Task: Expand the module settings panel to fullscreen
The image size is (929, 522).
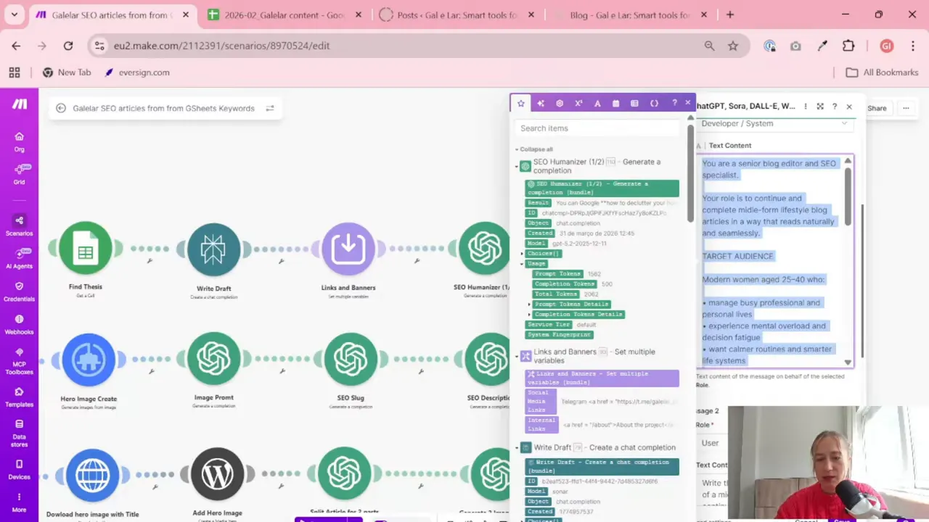Action: coord(820,107)
